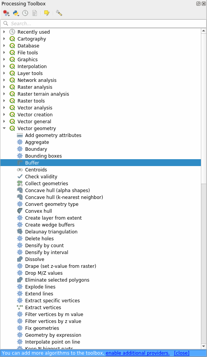Collapse the Vector geometry group
The width and height of the screenshot is (207, 357).
[4, 129]
